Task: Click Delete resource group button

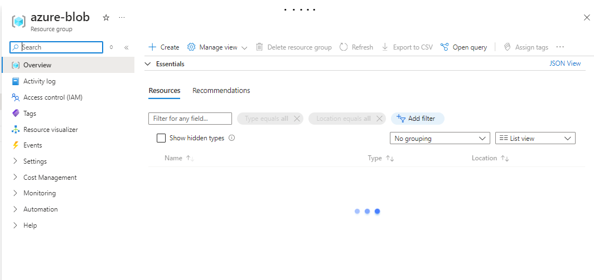Action: 293,47
